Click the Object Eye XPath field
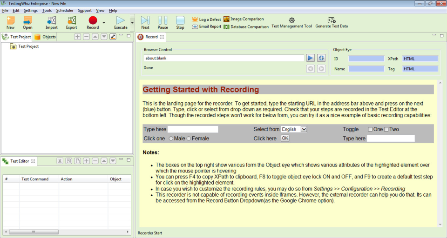 point(420,59)
